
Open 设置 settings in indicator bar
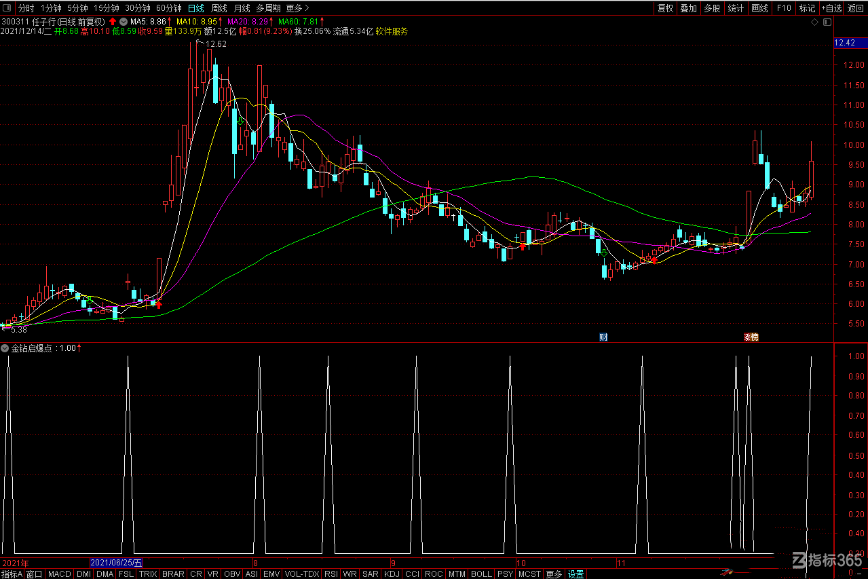576,574
